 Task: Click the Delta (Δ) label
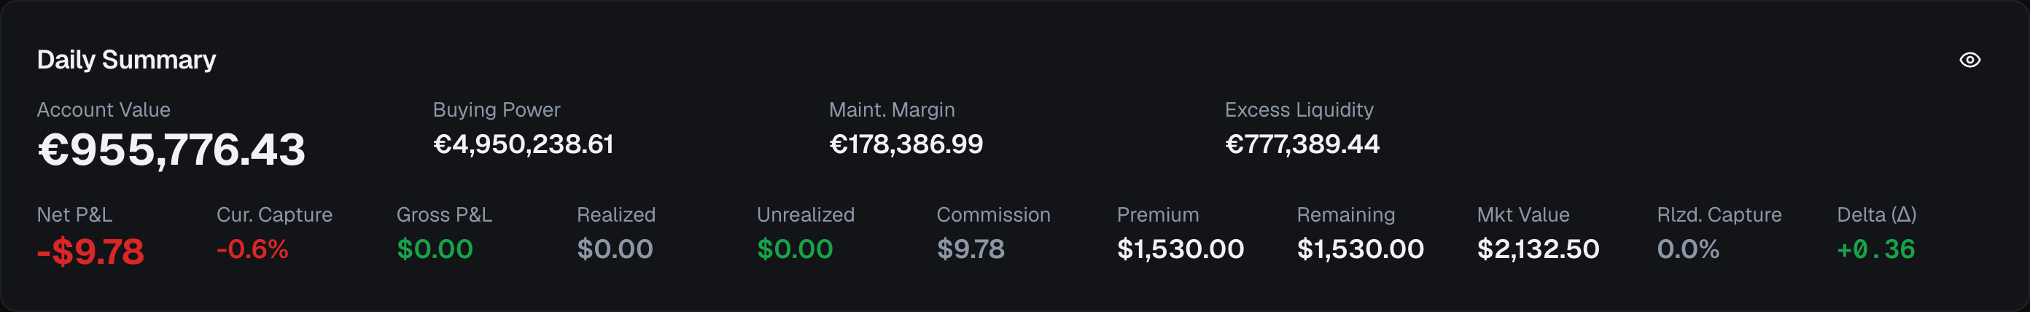click(x=1876, y=214)
